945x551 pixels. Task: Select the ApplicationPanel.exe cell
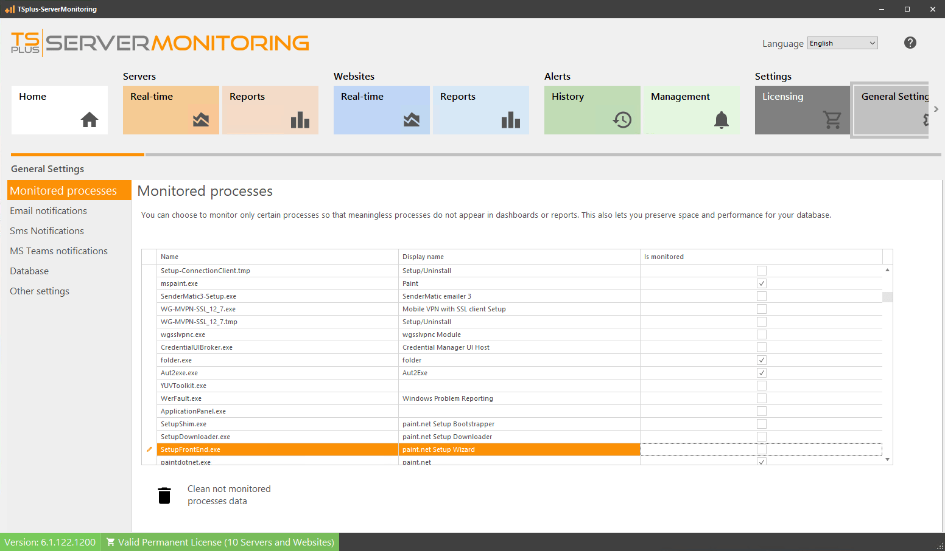point(278,411)
